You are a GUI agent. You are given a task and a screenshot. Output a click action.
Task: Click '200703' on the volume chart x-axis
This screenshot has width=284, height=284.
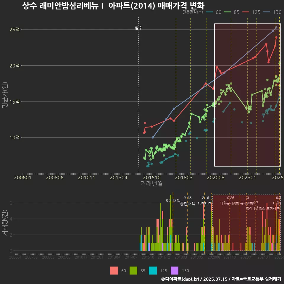click(31, 257)
